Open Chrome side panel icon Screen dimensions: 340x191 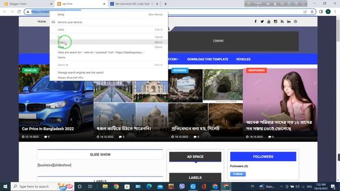tap(321, 12)
